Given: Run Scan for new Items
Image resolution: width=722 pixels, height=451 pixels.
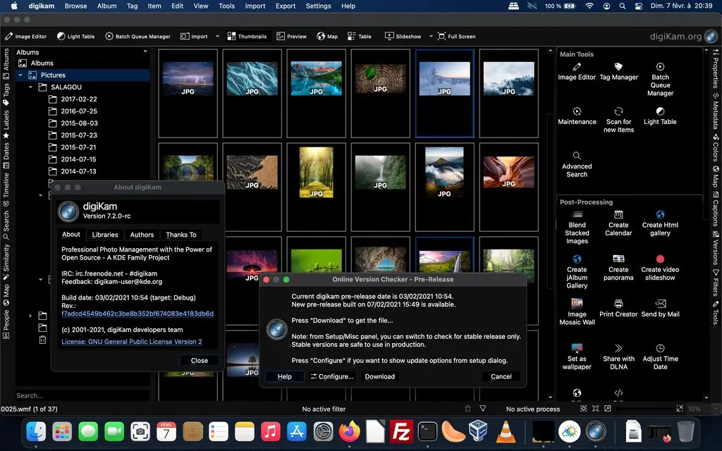Looking at the screenshot, I should [618, 117].
